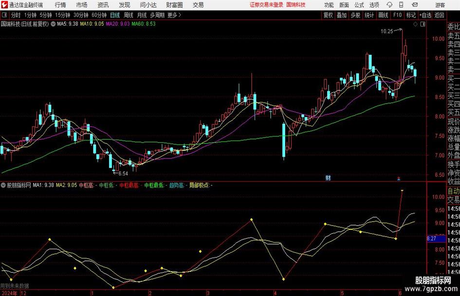Click the 证券交易未登录 login link
This screenshot has width=460, height=296.
tap(266, 5)
